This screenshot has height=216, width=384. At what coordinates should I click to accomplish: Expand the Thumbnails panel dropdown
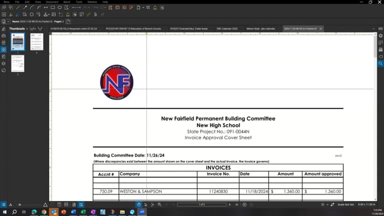pos(26,29)
